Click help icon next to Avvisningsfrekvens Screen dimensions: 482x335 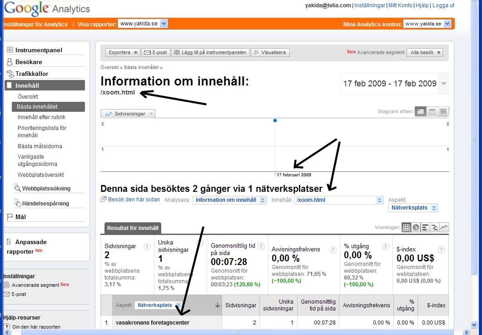click(x=333, y=250)
